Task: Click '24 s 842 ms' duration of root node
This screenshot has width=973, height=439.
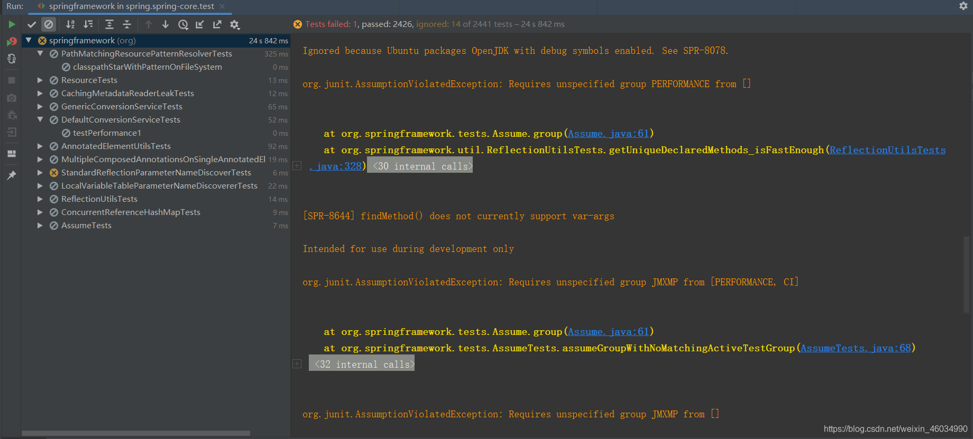Action: (269, 41)
